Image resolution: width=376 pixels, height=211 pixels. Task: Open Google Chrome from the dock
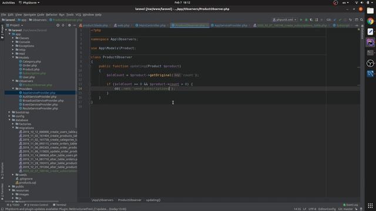(x=370, y=21)
